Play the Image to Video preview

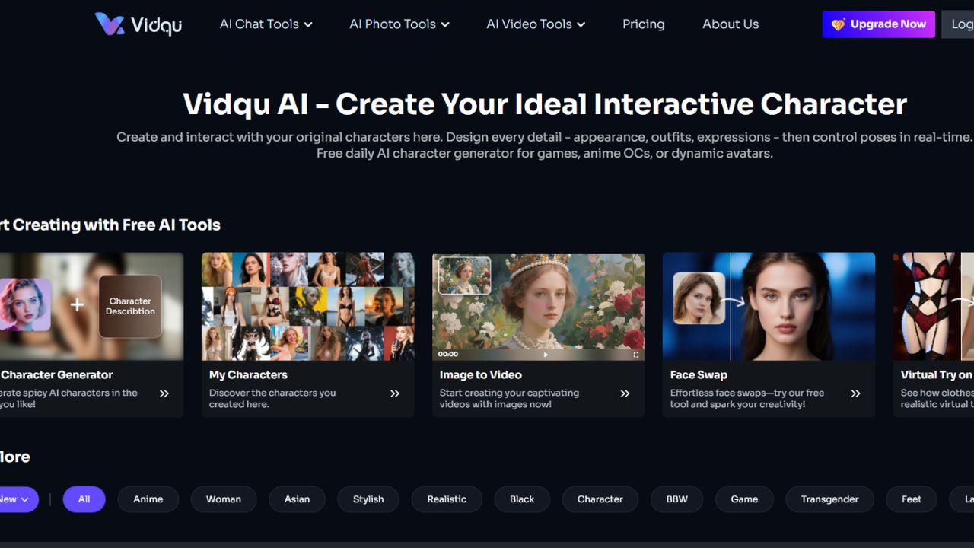click(x=546, y=354)
